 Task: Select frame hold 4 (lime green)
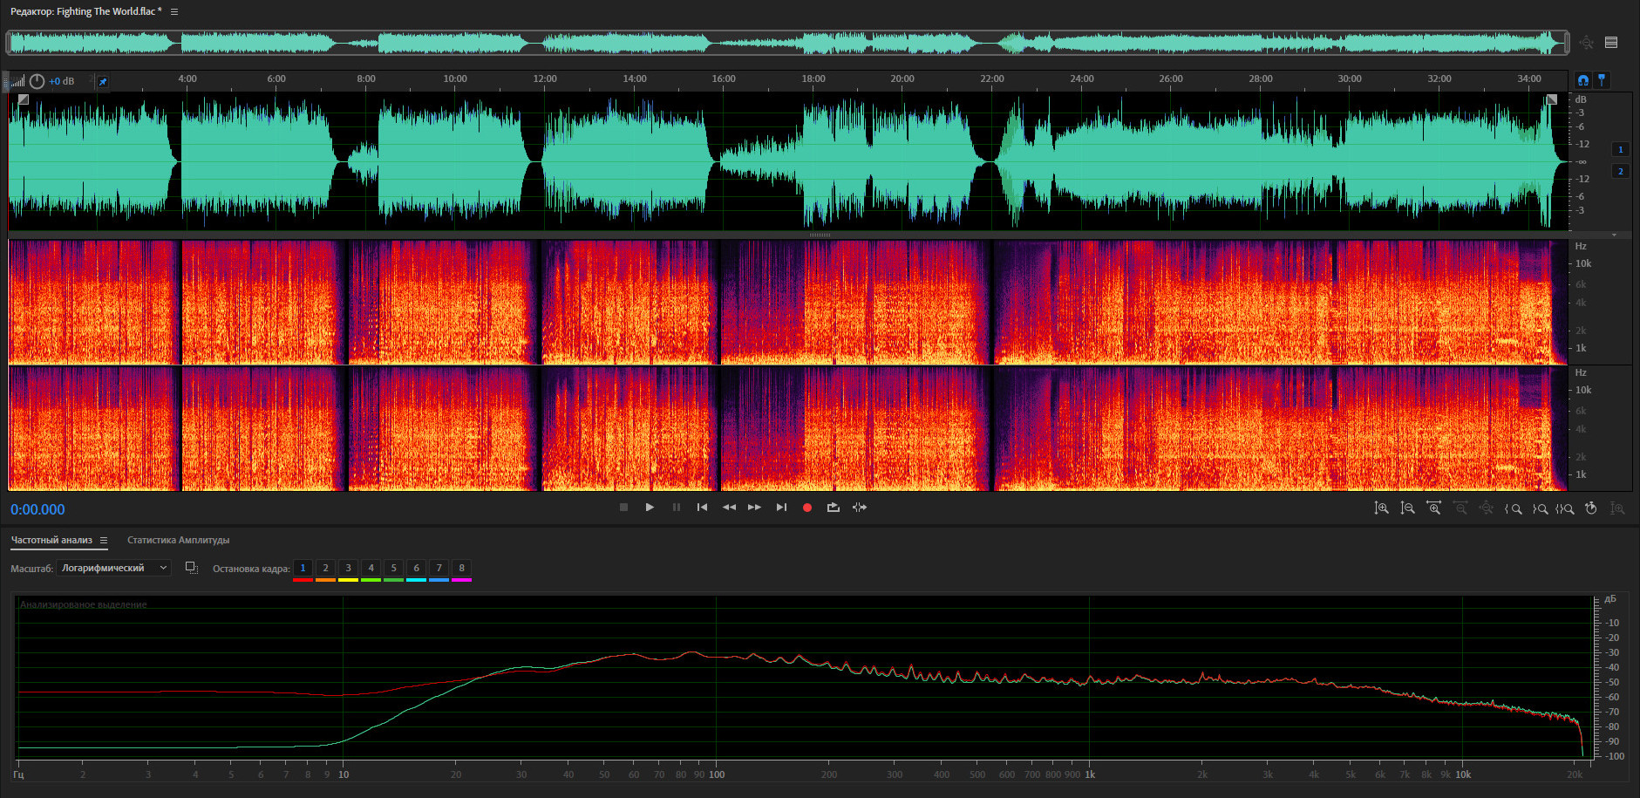point(371,569)
